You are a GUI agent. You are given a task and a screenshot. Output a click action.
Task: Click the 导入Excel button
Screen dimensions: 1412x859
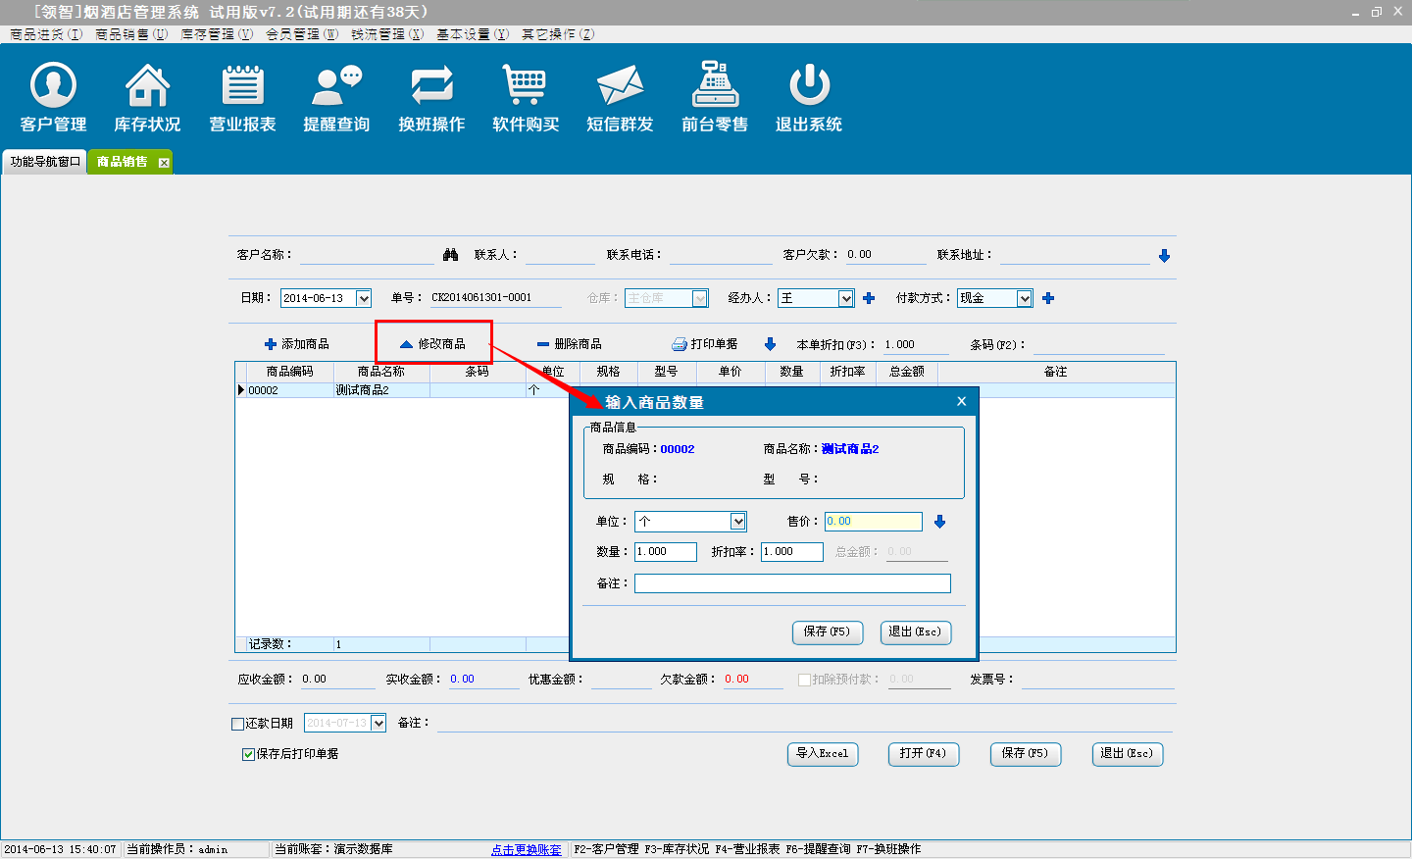(822, 754)
